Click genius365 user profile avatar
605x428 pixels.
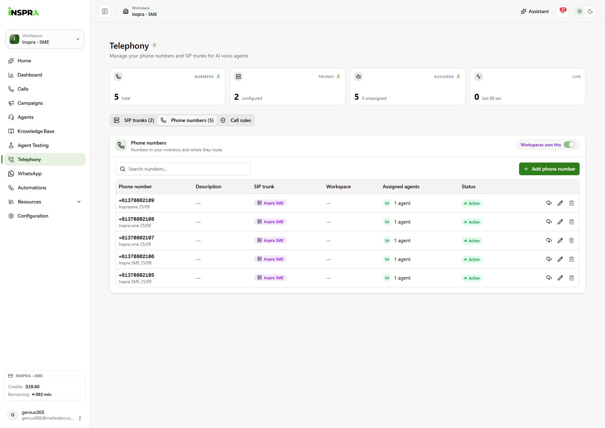click(x=13, y=415)
